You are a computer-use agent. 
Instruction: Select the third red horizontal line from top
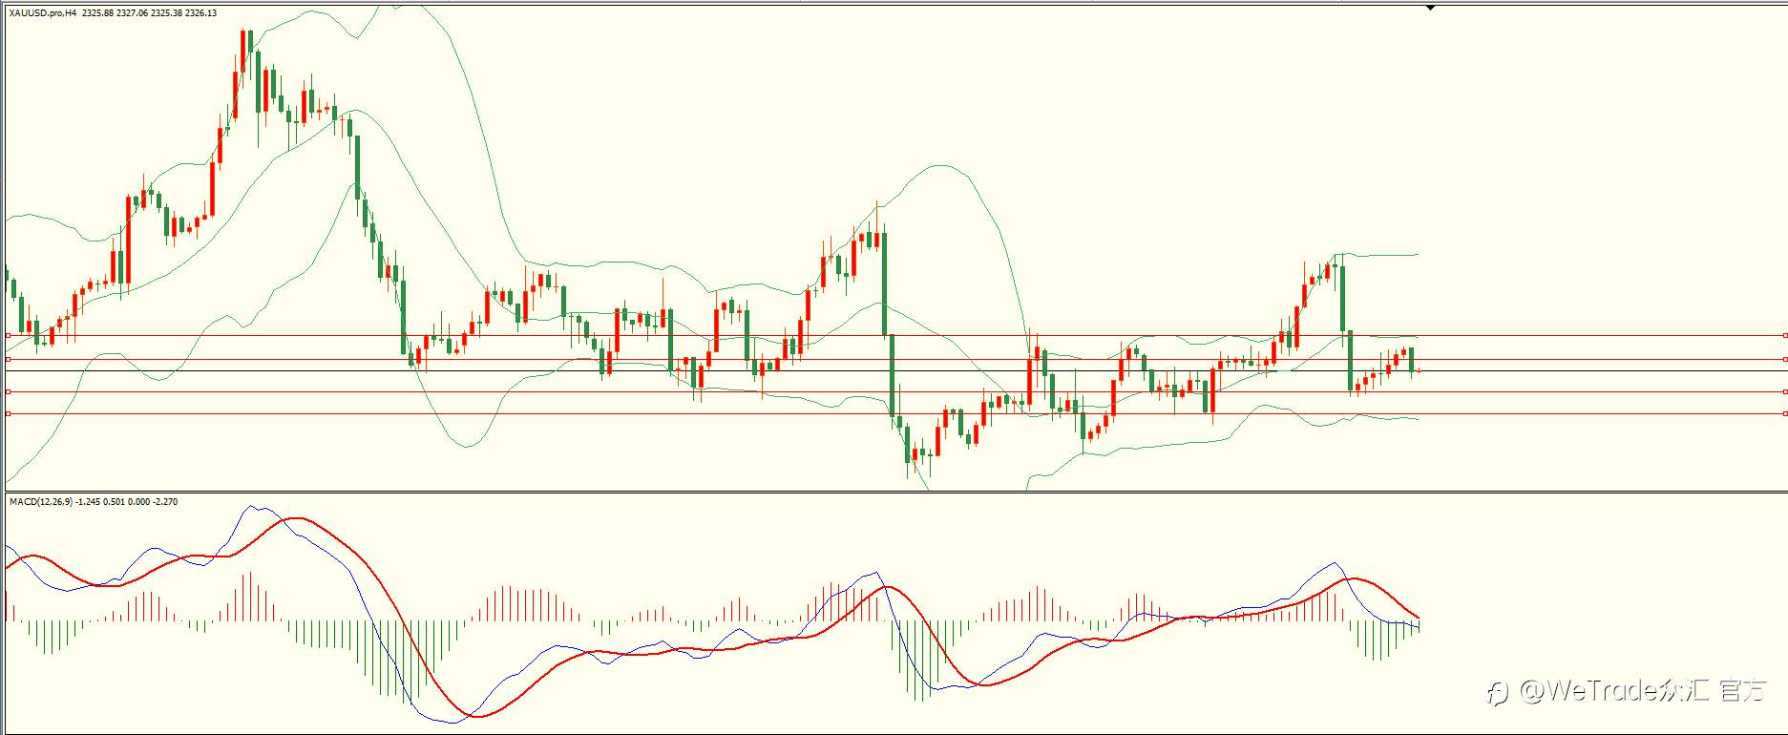click(895, 391)
